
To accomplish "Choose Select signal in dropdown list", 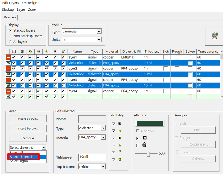I will pos(28,161).
